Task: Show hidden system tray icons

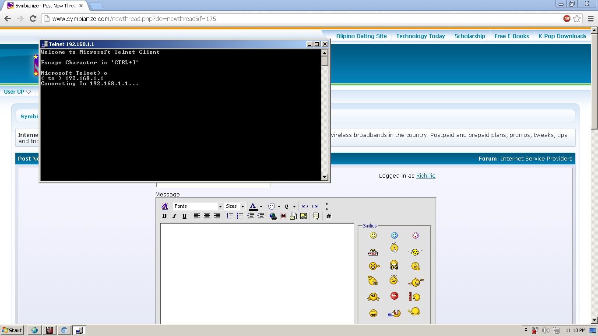Action: pyautogui.click(x=526, y=330)
